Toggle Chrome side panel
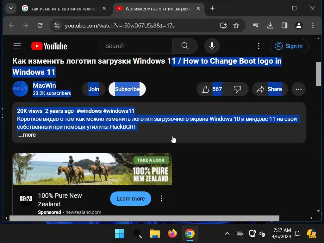 pyautogui.click(x=284, y=25)
